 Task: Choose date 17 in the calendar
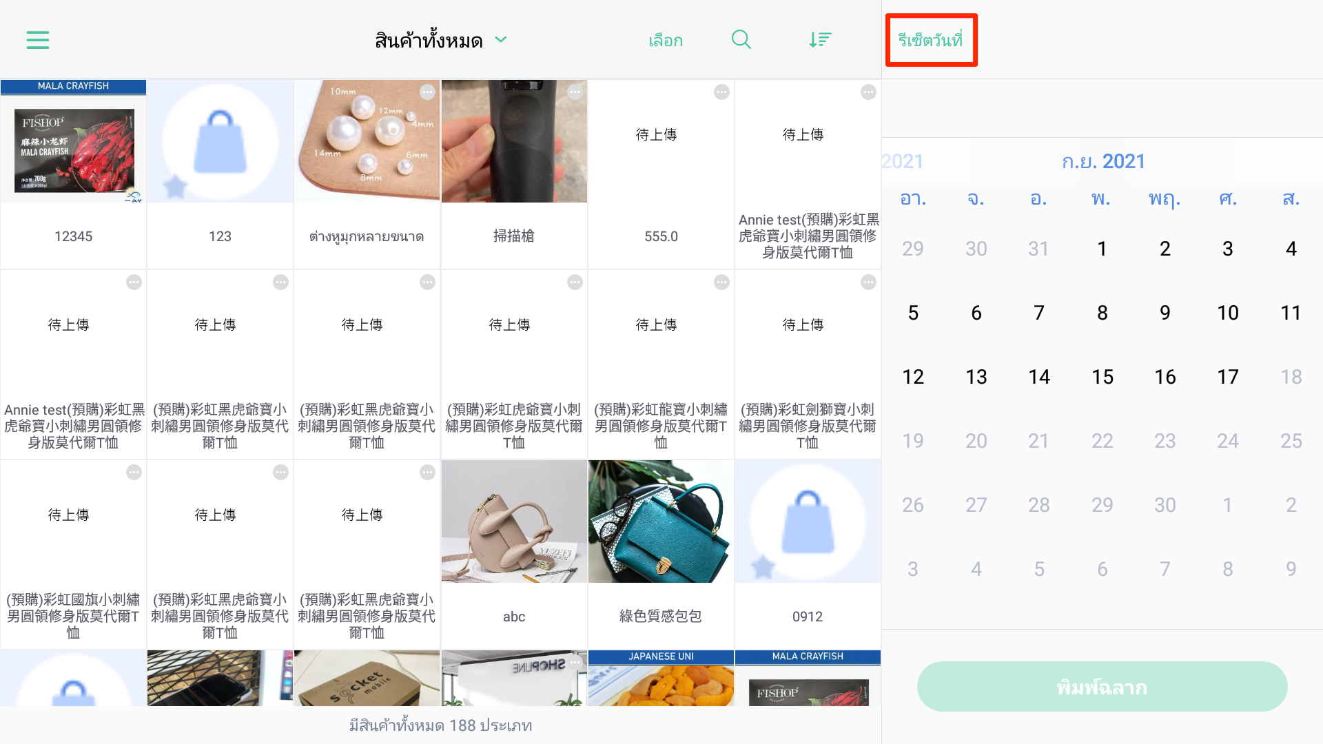click(1227, 377)
